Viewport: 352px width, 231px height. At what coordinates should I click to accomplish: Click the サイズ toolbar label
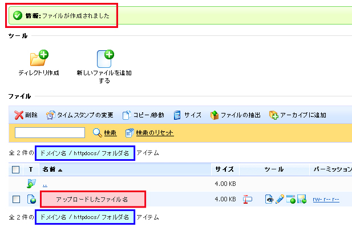[x=193, y=115]
